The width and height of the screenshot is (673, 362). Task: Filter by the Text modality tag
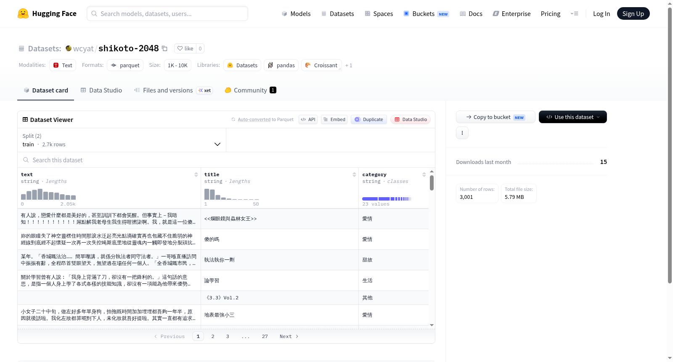[x=63, y=65]
